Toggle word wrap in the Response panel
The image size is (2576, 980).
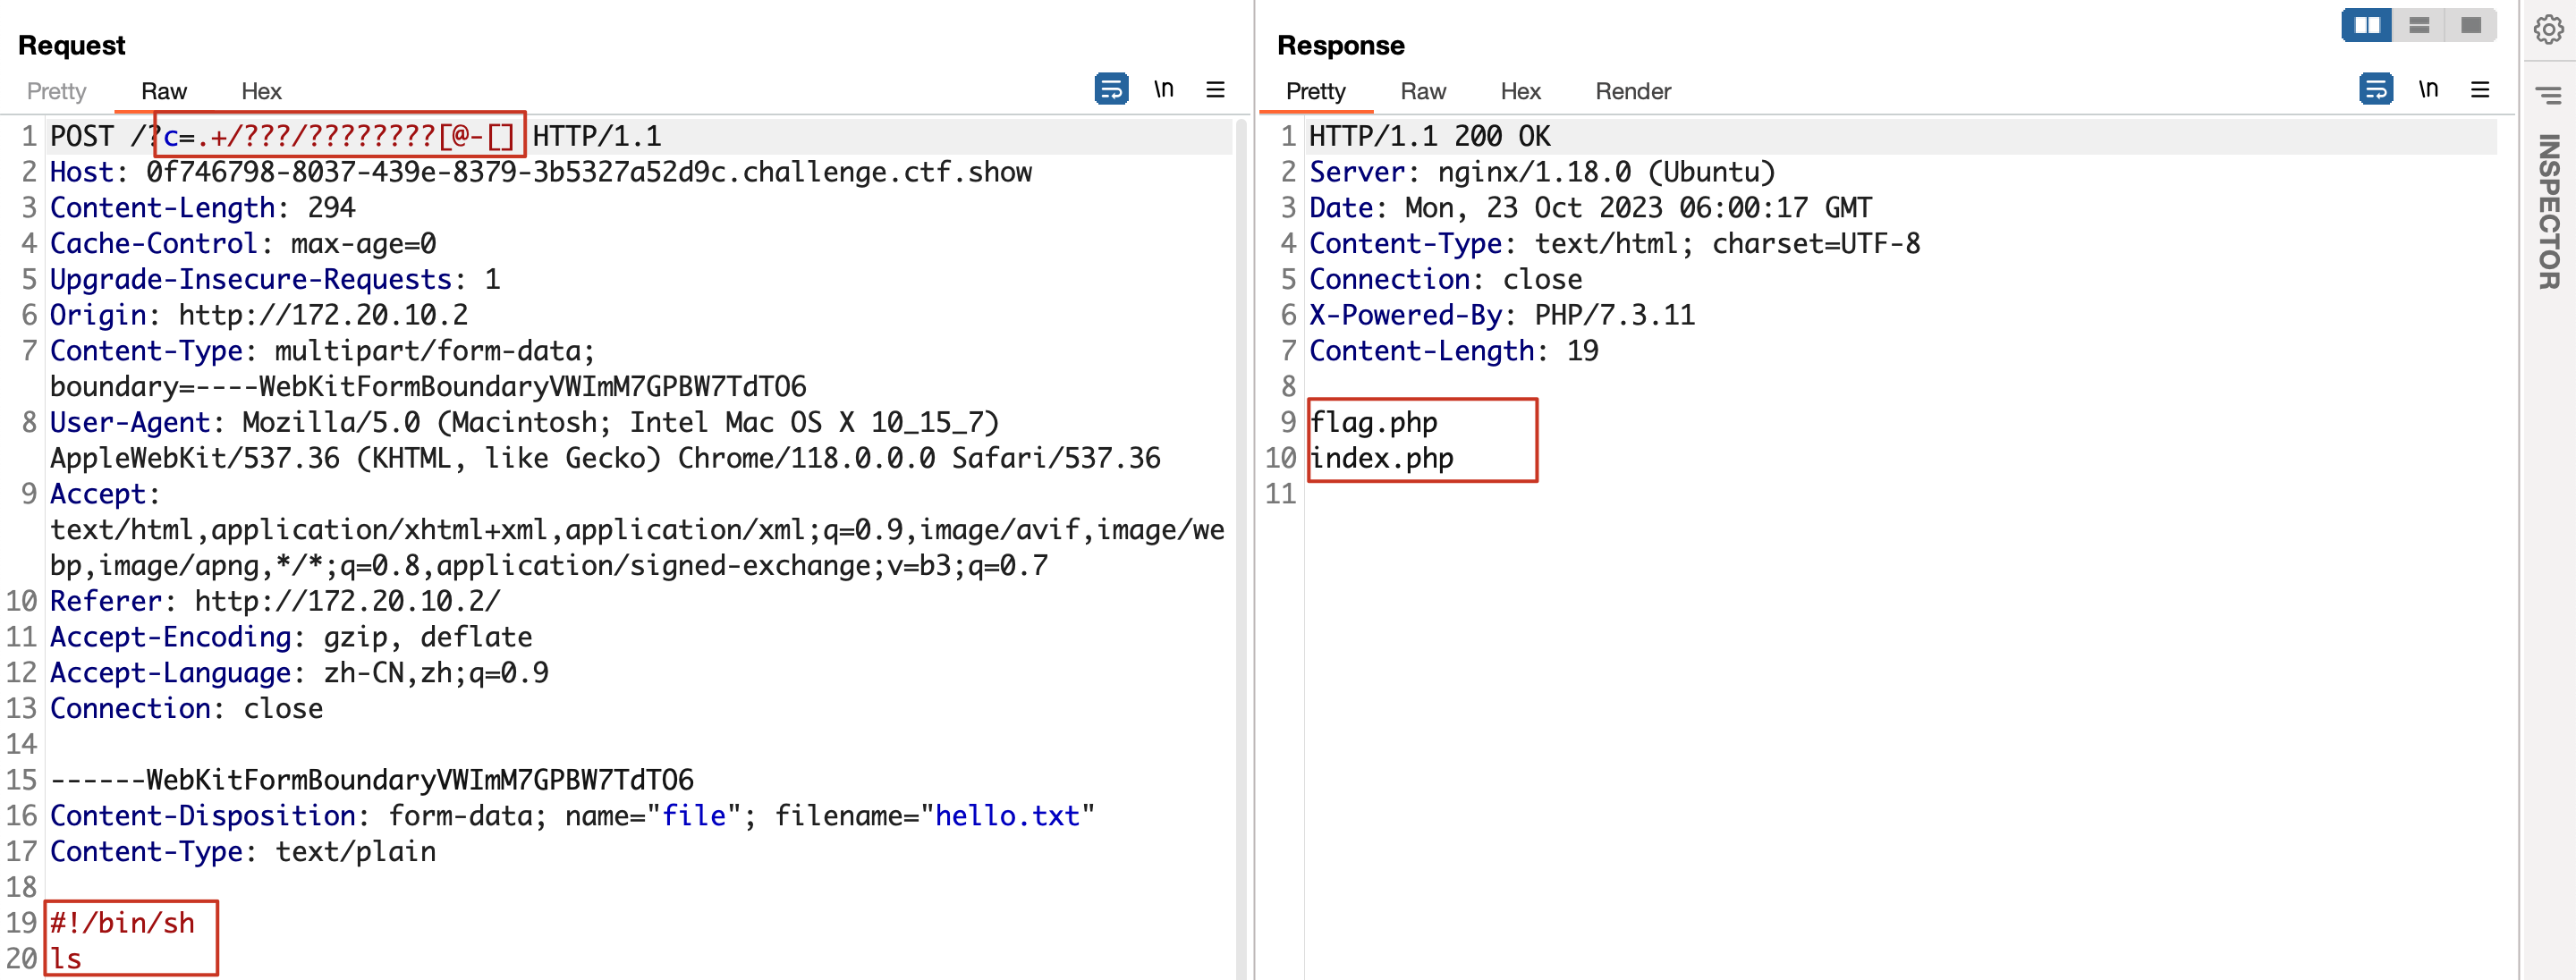2375,90
